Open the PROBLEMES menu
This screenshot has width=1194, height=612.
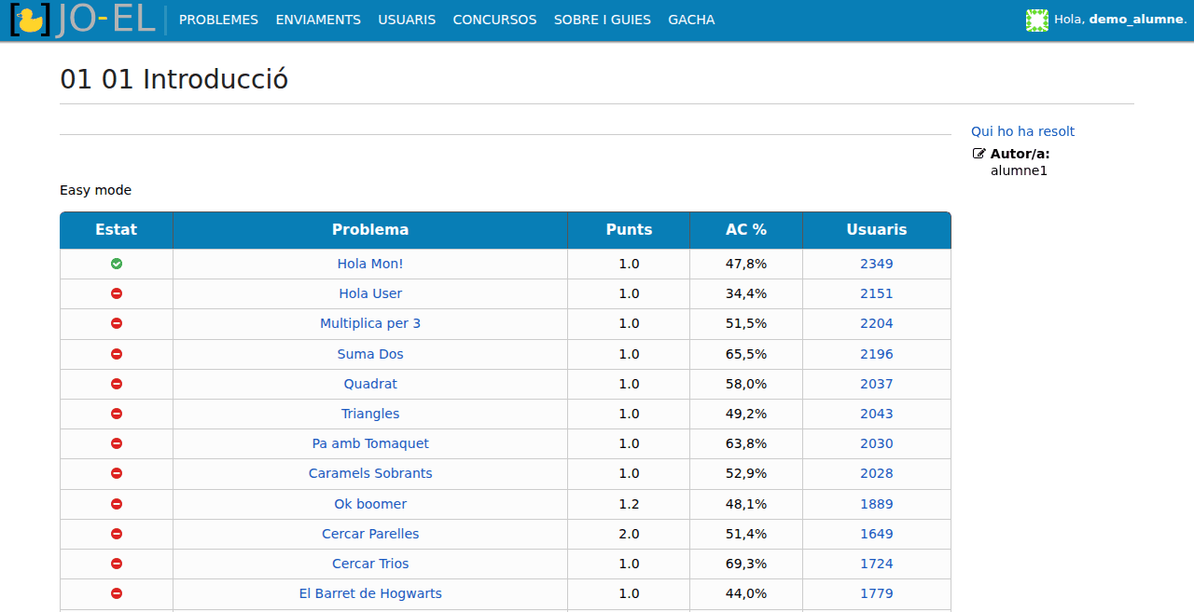(218, 20)
